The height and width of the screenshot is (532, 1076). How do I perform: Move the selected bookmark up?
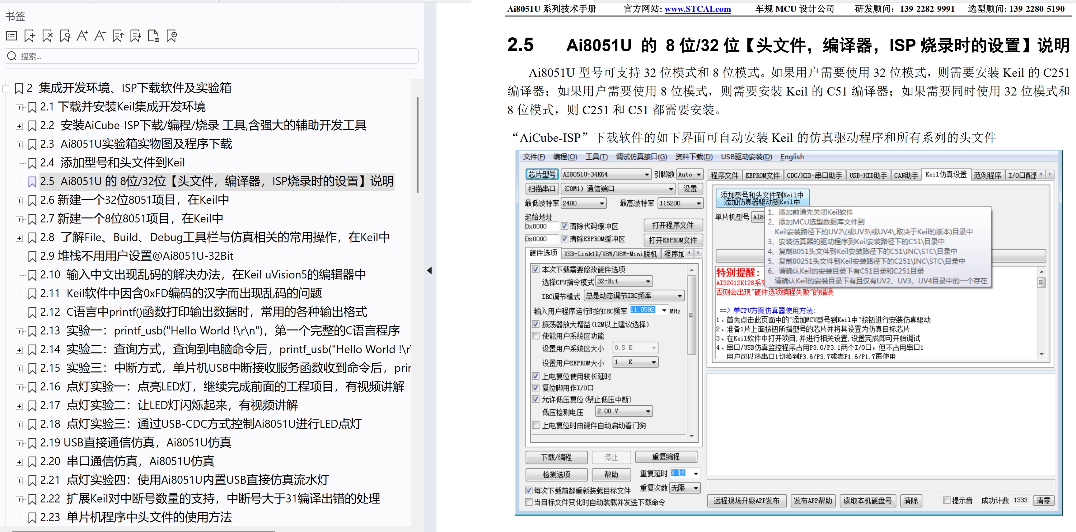(118, 36)
